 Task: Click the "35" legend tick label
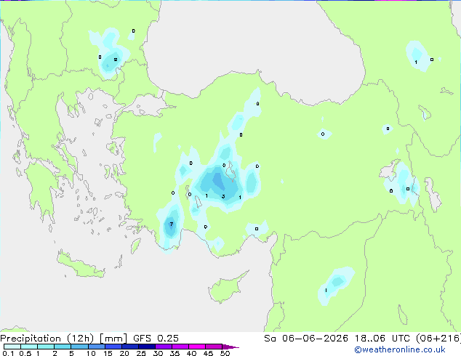pyautogui.click(x=175, y=353)
